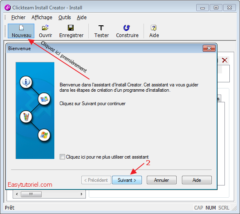Click the horizontal scrollbar thumb
The image size is (240, 214).
(x=31, y=194)
